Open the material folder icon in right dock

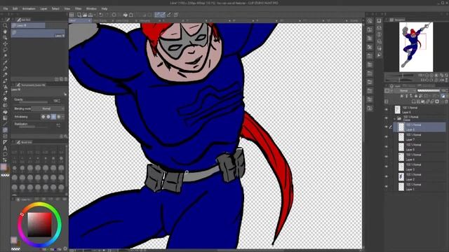(370, 29)
